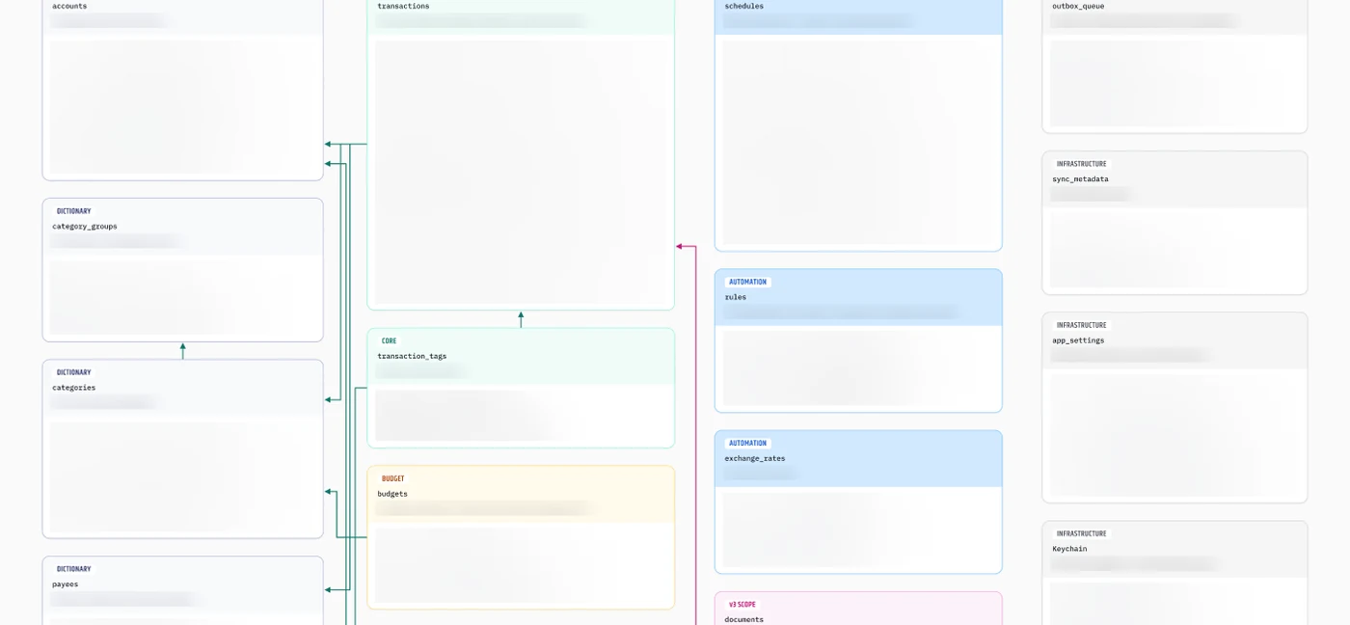Click v3 SCOPE badge above documents

tap(742, 604)
